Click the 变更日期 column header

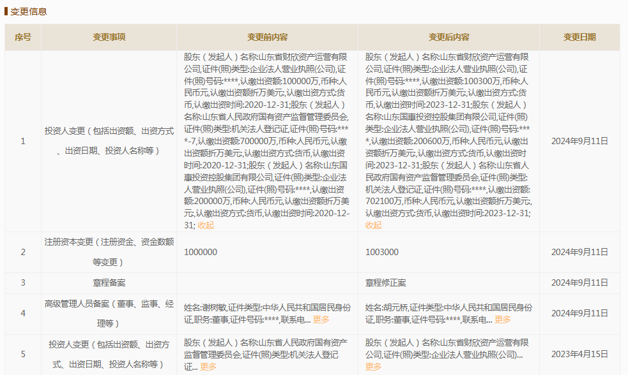pos(579,38)
